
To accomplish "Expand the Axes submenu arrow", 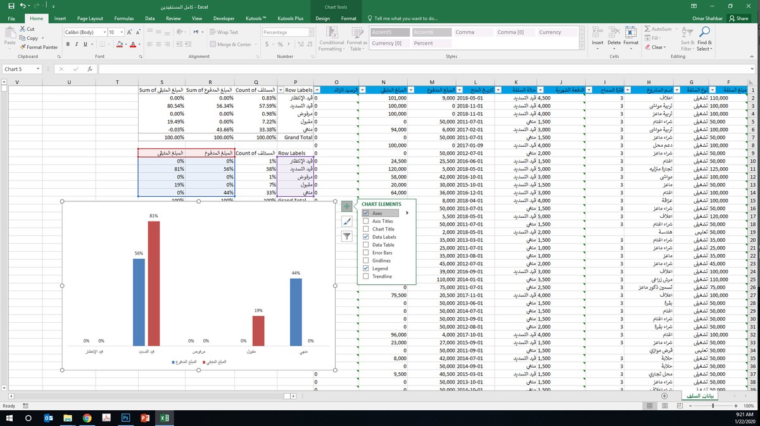I will coord(407,213).
